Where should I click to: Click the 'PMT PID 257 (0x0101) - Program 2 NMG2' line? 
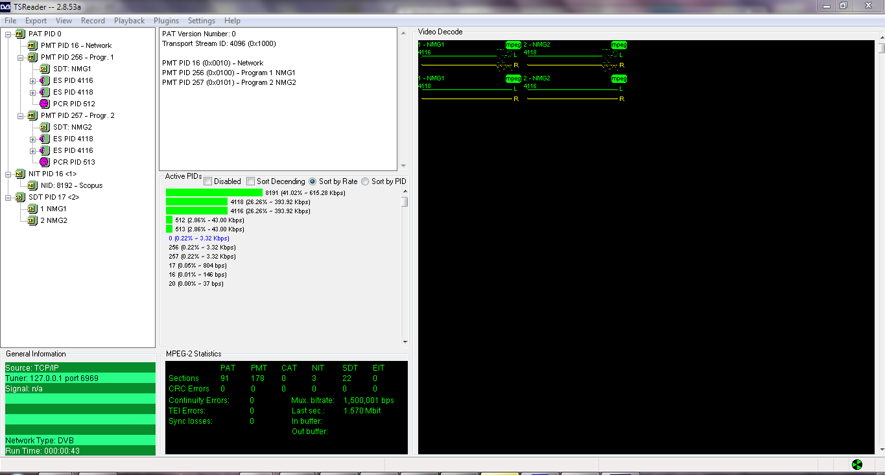229,82
